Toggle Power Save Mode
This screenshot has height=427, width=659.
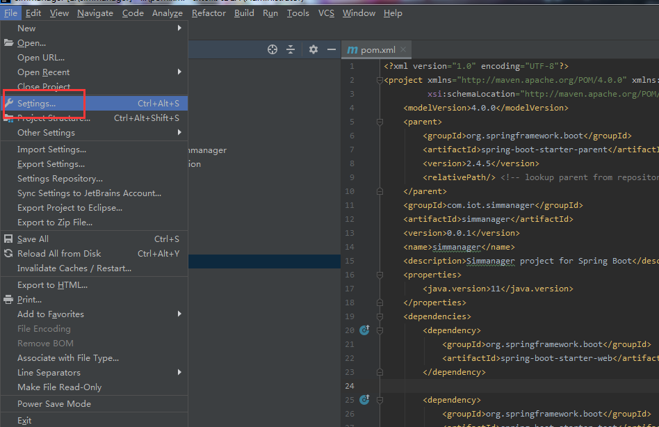pos(54,404)
